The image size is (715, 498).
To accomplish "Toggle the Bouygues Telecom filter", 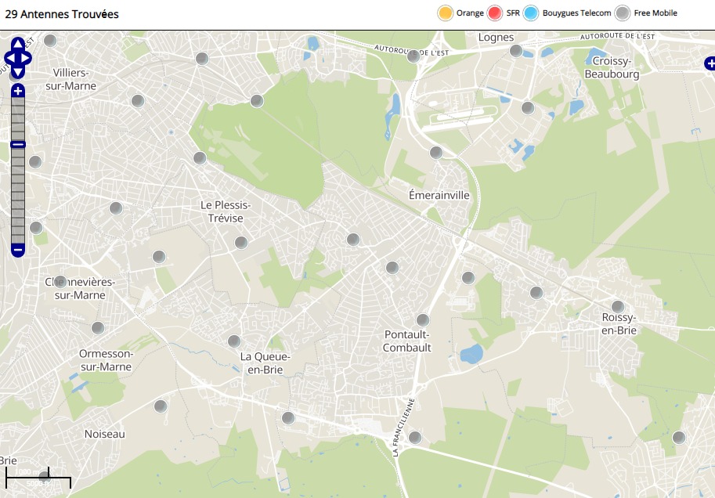I will [532, 13].
